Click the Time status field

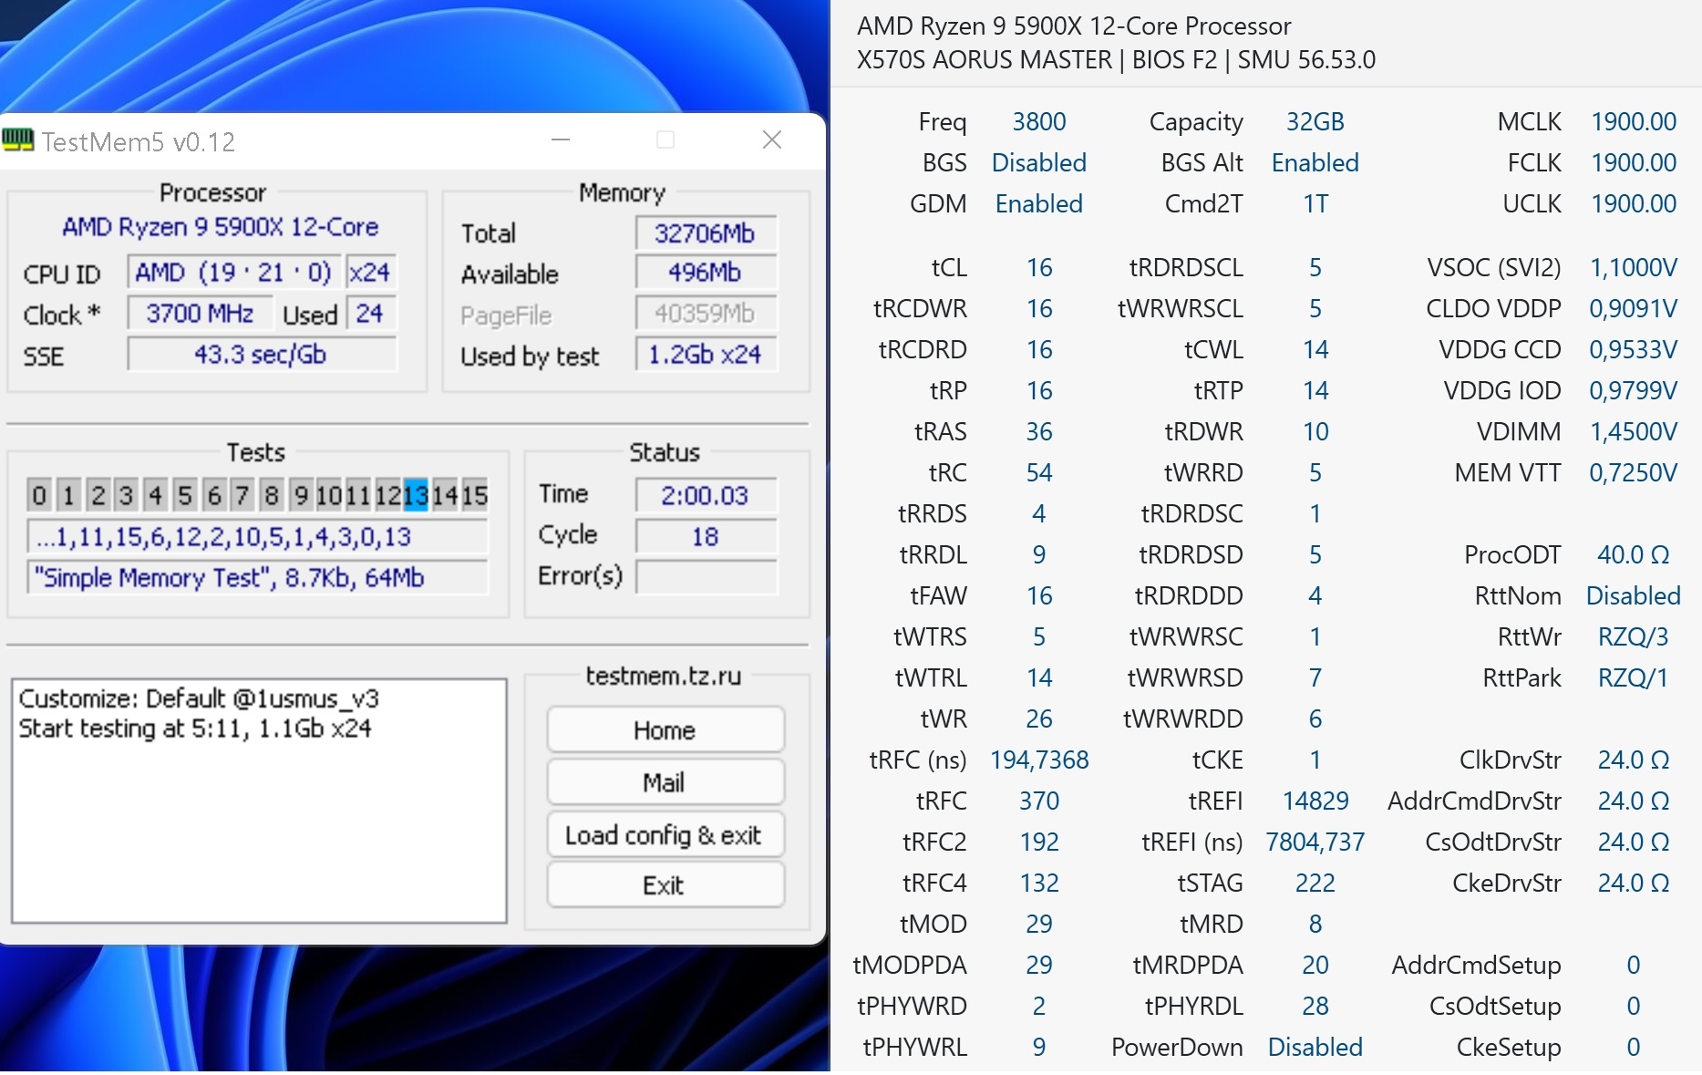(705, 495)
